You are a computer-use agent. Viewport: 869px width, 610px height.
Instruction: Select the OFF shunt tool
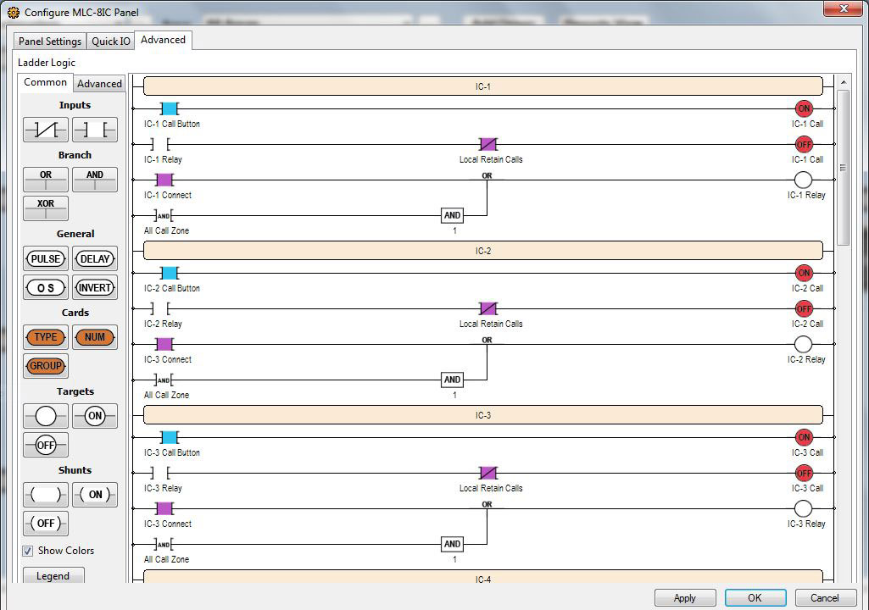46,524
